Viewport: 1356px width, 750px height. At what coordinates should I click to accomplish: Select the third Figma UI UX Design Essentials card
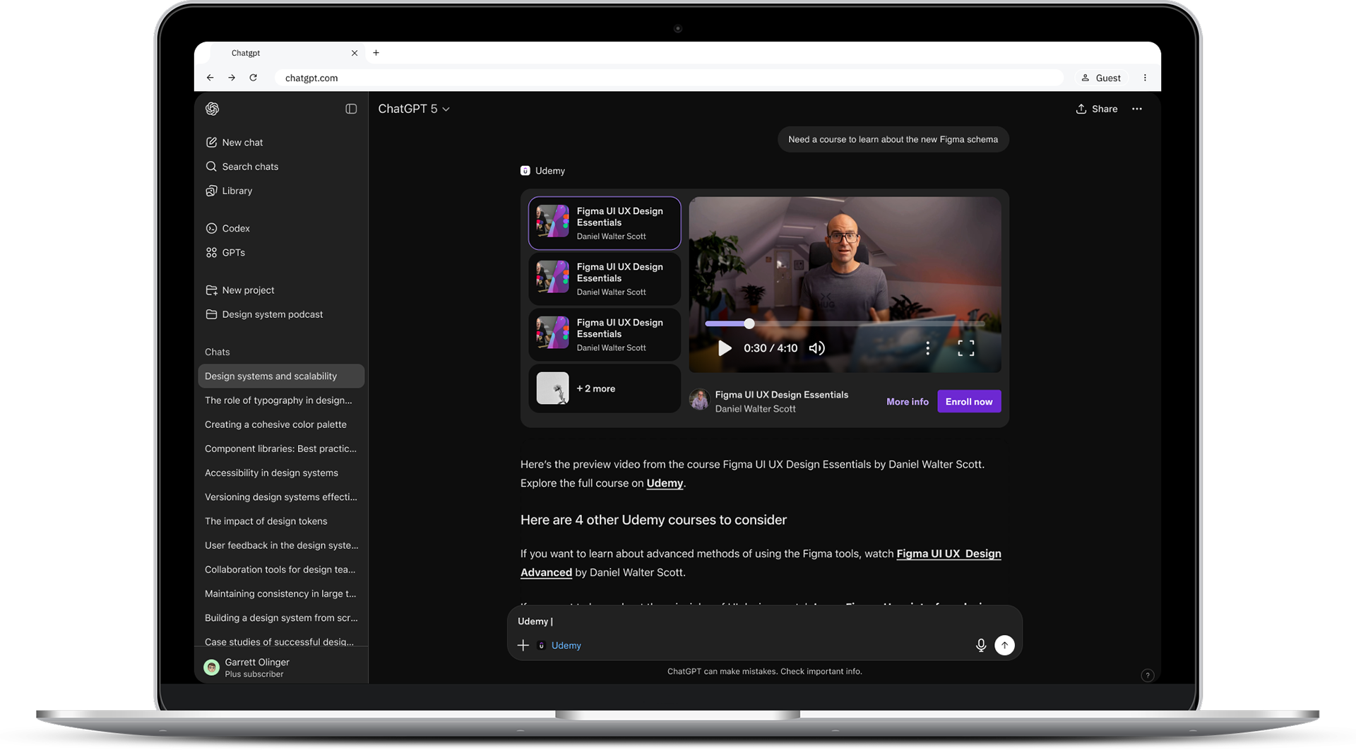click(605, 335)
